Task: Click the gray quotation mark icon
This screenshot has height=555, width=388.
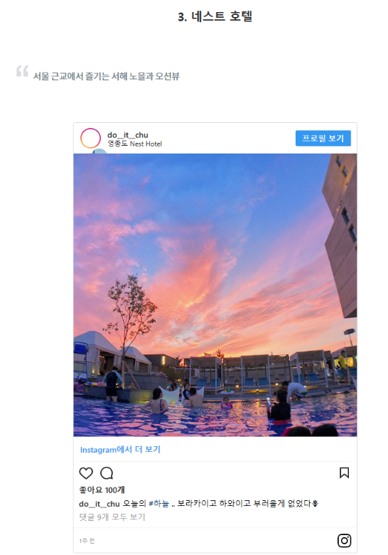Action: 22,71
